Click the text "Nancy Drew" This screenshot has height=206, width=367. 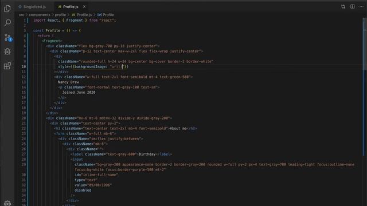pos(68,82)
